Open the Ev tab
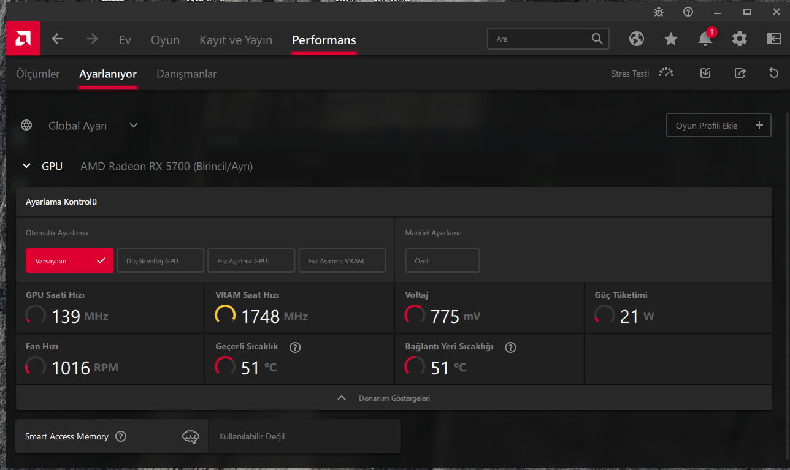Viewport: 790px width, 470px height. click(x=125, y=40)
